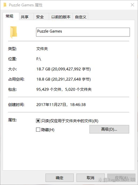This screenshot has height=185, width=138.
Task: Click the 95,429 个文件 contents text
Action: tap(64, 89)
